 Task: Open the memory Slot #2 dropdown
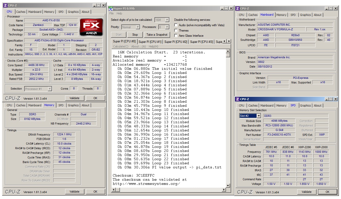pos(259,116)
